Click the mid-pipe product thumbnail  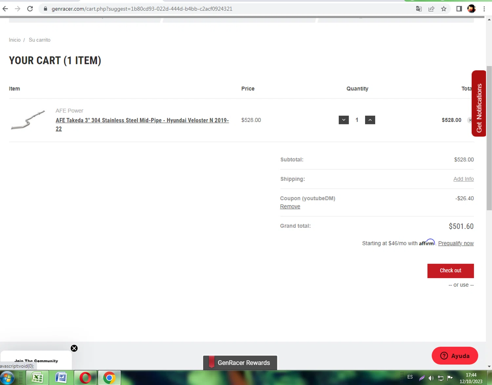[x=28, y=120]
